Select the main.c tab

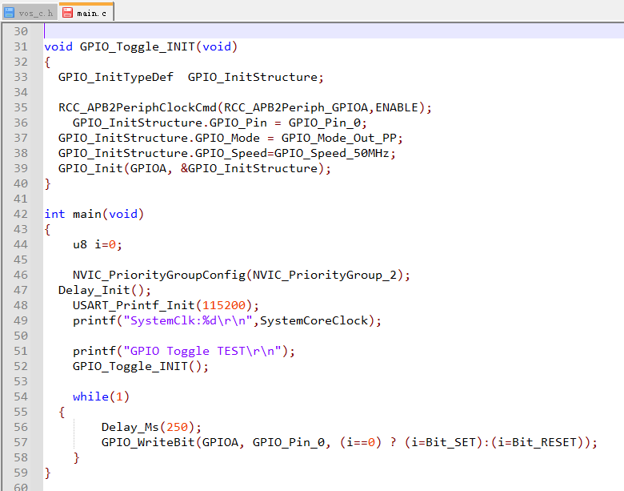[x=86, y=11]
